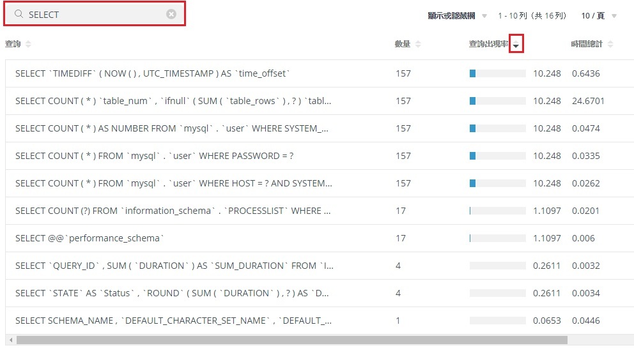Viewport: 634px width, 348px height.
Task: Sort by the 查詢 column arrows
Action: 28,44
